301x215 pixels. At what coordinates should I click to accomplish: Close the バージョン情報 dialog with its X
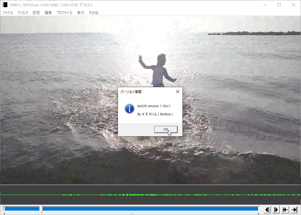(177, 92)
